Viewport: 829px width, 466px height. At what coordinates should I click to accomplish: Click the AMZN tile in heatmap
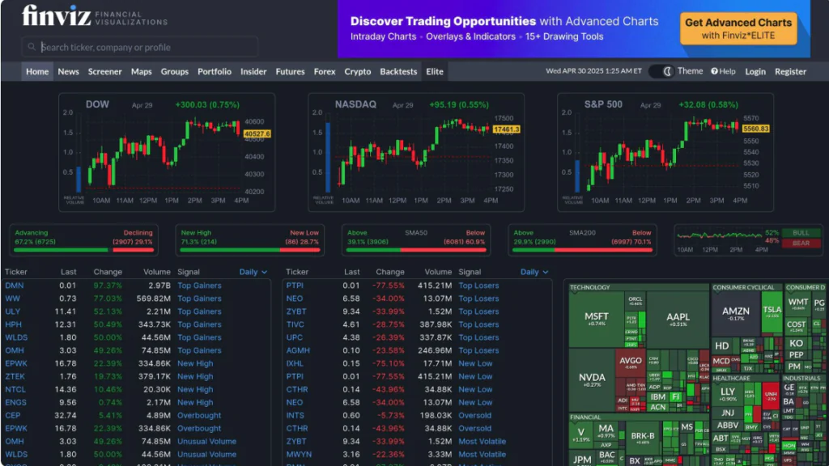coord(735,313)
